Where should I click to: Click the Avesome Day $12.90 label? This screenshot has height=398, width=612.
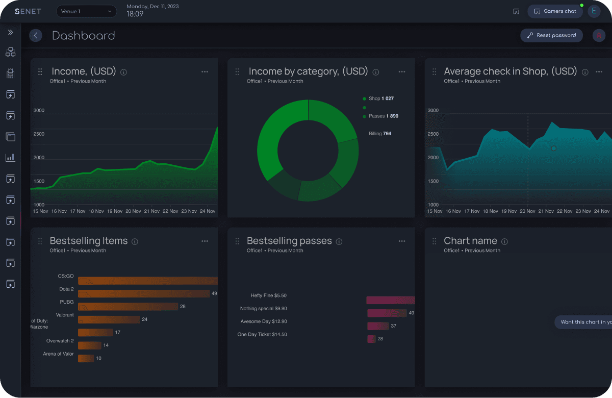pyautogui.click(x=264, y=321)
